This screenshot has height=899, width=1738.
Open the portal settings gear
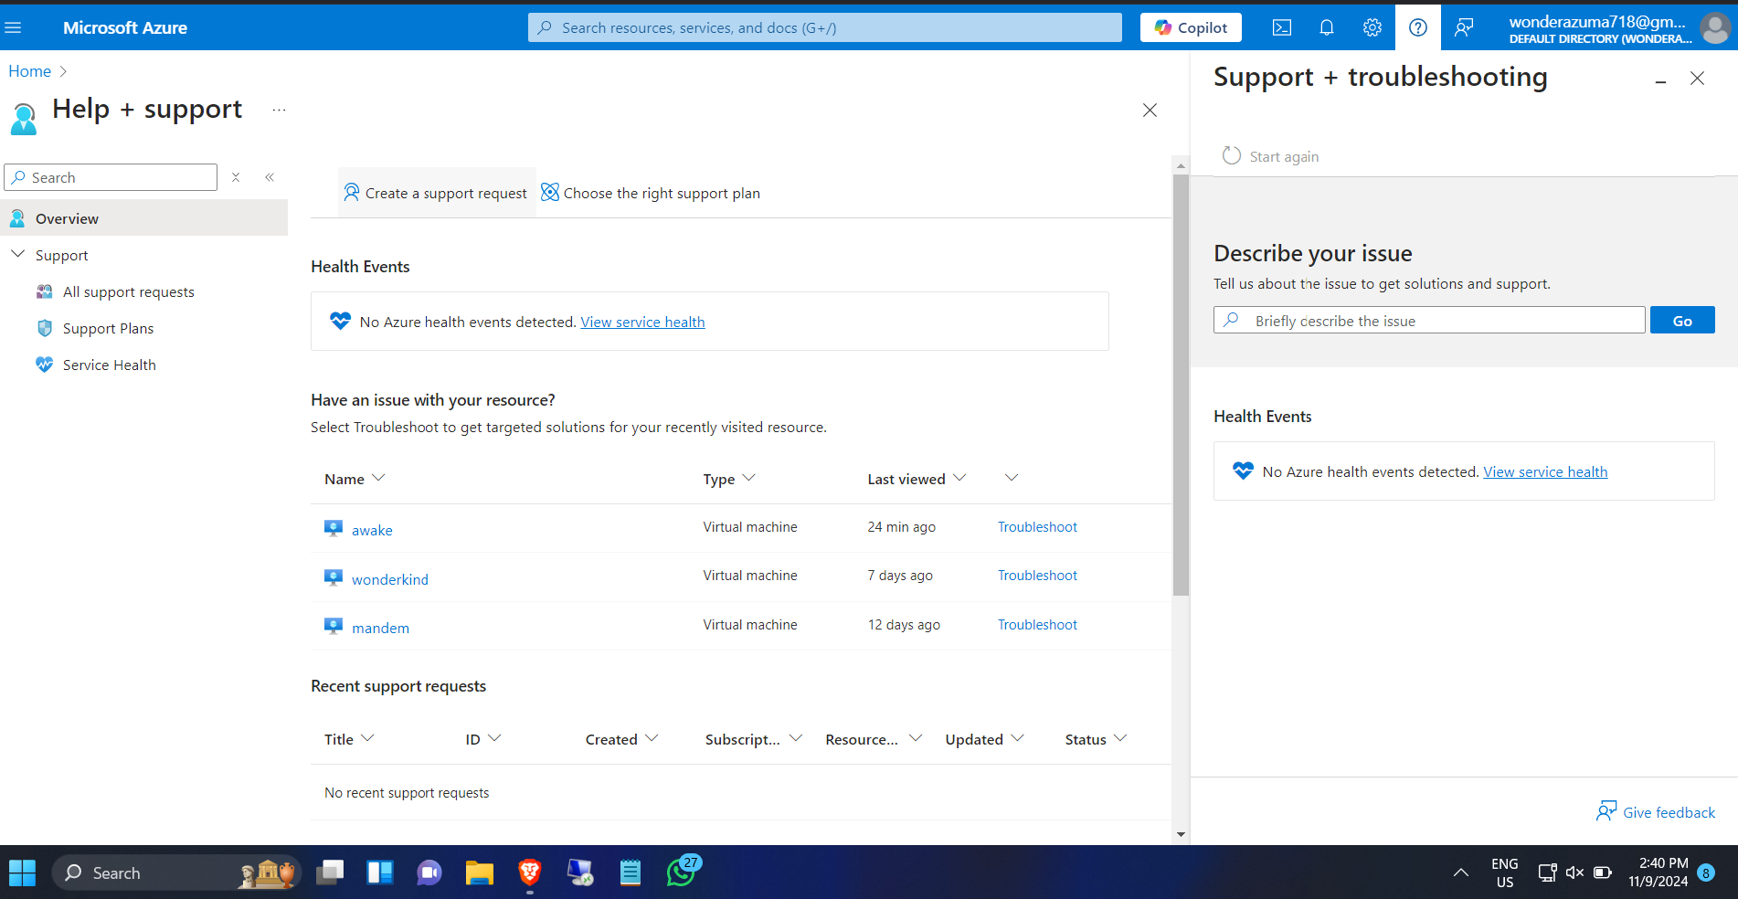(1372, 27)
